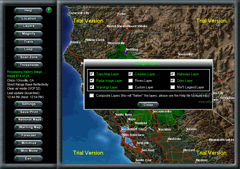
Task: Switch to Mini Mode
Action: click(28, 151)
